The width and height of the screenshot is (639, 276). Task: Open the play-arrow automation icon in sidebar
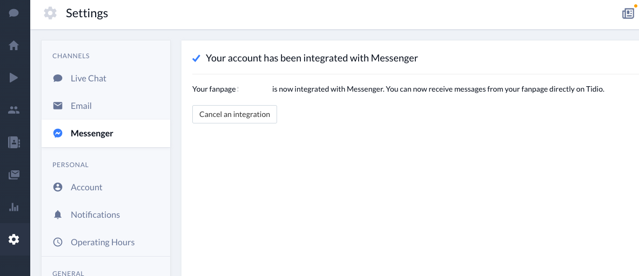tap(14, 77)
